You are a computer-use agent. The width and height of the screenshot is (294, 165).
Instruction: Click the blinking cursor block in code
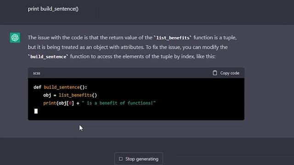36,111
